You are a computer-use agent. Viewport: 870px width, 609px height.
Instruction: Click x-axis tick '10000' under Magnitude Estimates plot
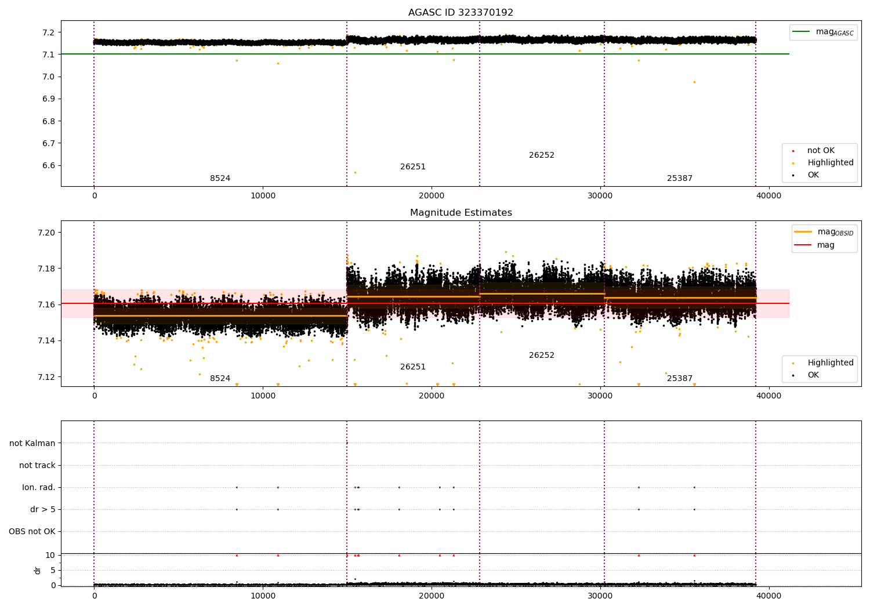click(263, 396)
